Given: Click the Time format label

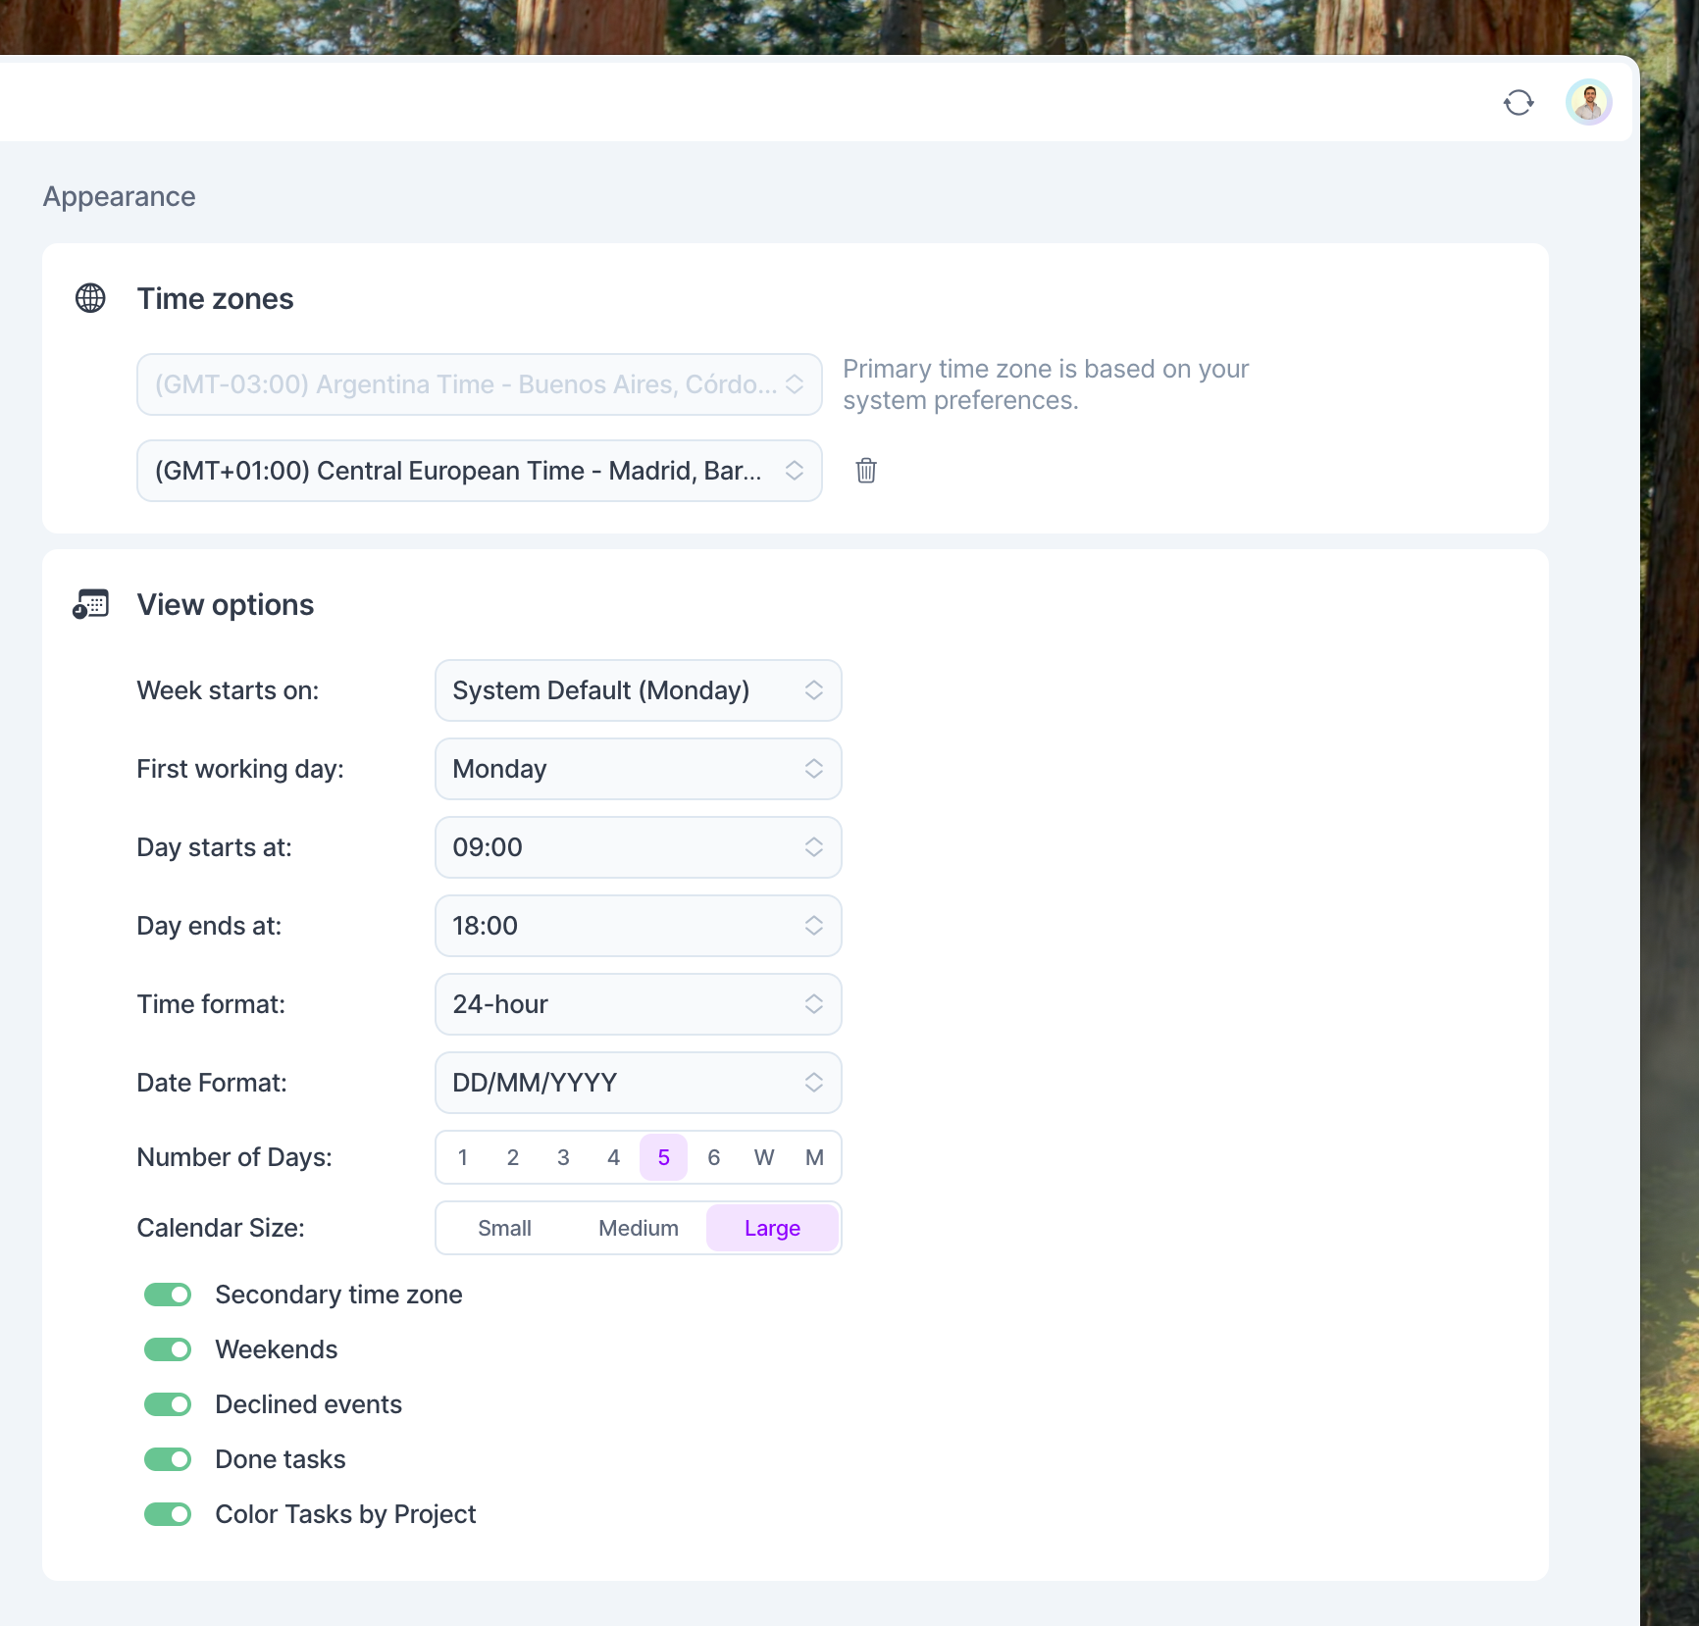Looking at the screenshot, I should coord(211,1004).
